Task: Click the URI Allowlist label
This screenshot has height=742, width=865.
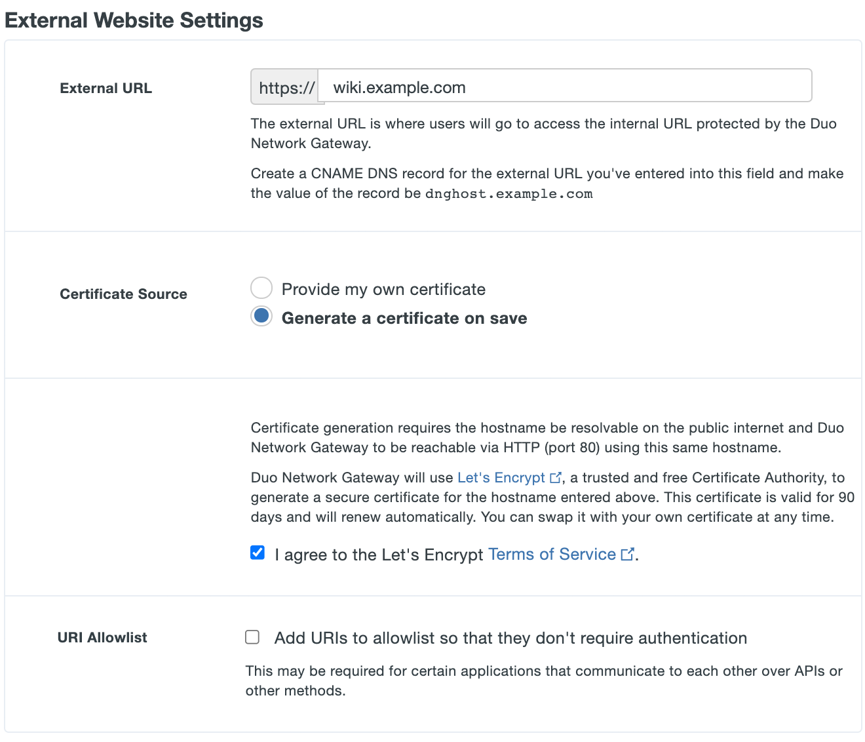Action: [102, 636]
